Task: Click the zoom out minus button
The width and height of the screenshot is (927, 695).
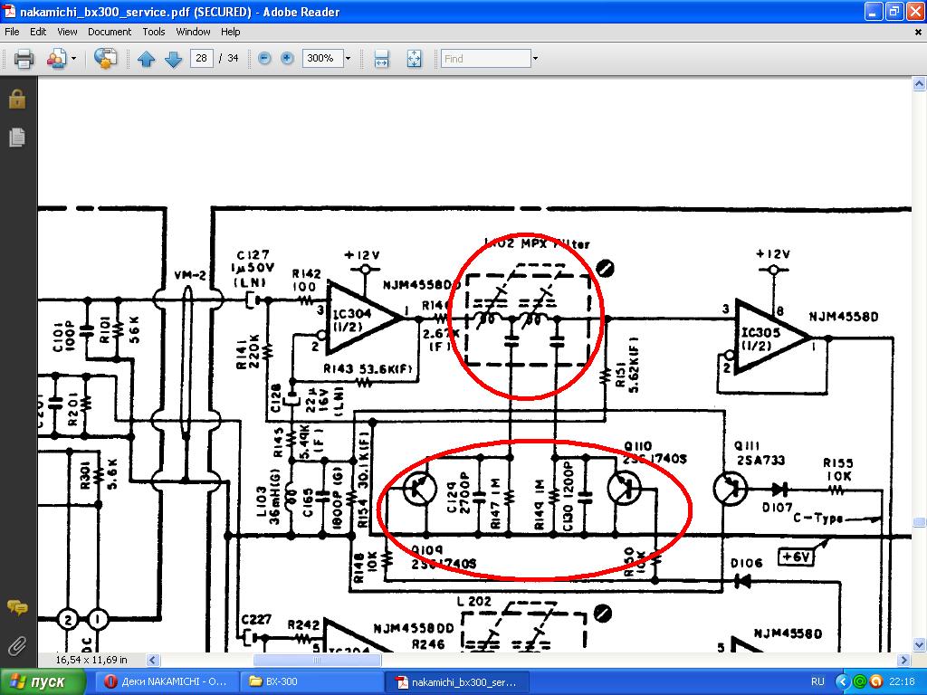Action: point(264,59)
